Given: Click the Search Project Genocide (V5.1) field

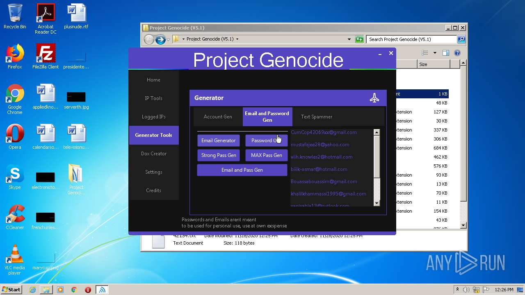Looking at the screenshot, I should click(411, 39).
